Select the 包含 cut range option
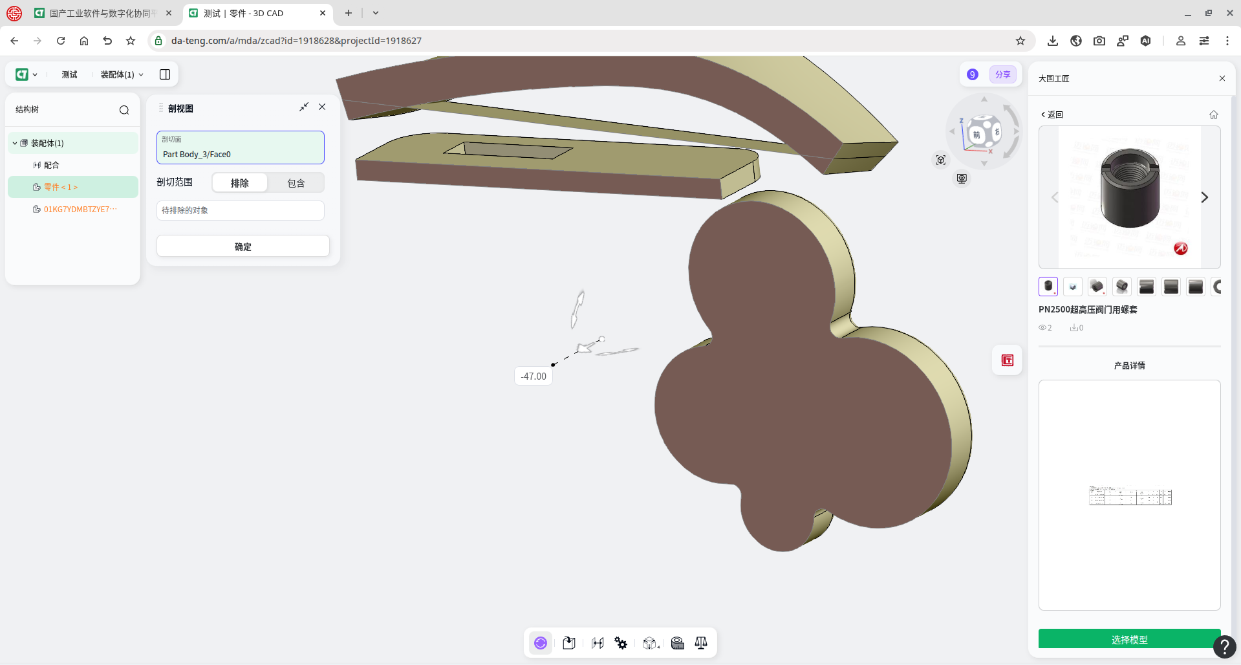The width and height of the screenshot is (1241, 665). (x=296, y=183)
